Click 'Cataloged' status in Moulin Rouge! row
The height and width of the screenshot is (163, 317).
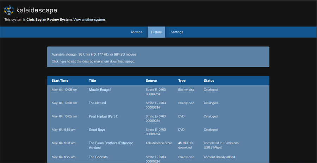(x=211, y=90)
